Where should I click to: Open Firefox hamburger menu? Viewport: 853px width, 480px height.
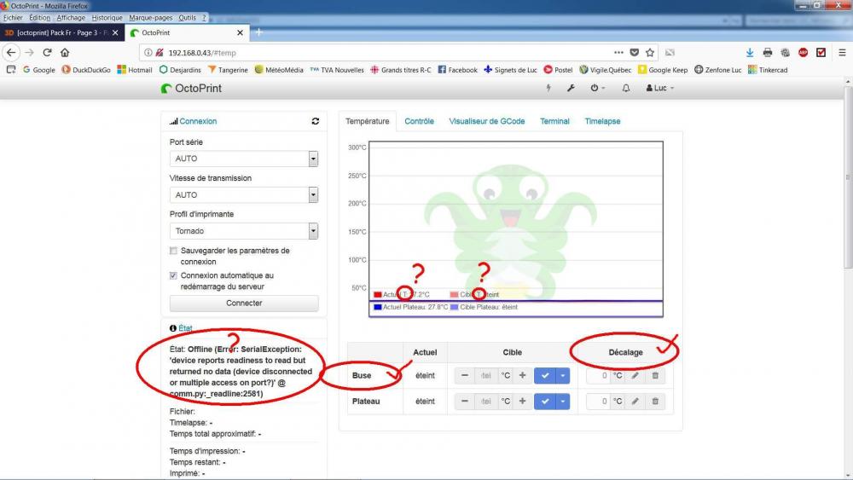tap(842, 53)
